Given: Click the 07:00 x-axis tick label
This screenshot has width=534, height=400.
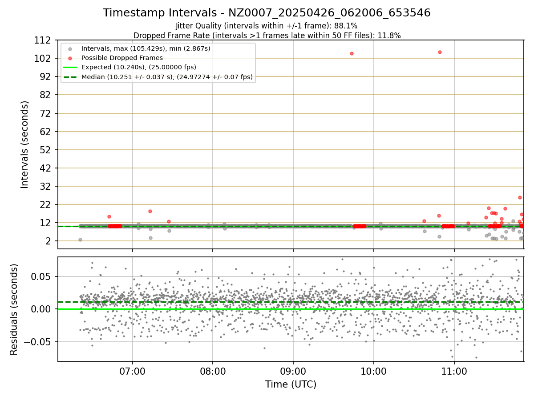Looking at the screenshot, I should [132, 371].
